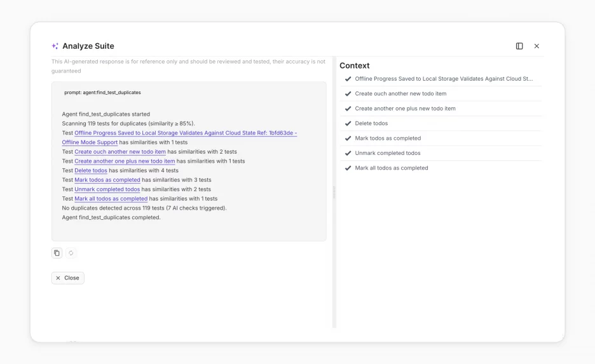Open Create another one plus new todo item link

(x=125, y=161)
